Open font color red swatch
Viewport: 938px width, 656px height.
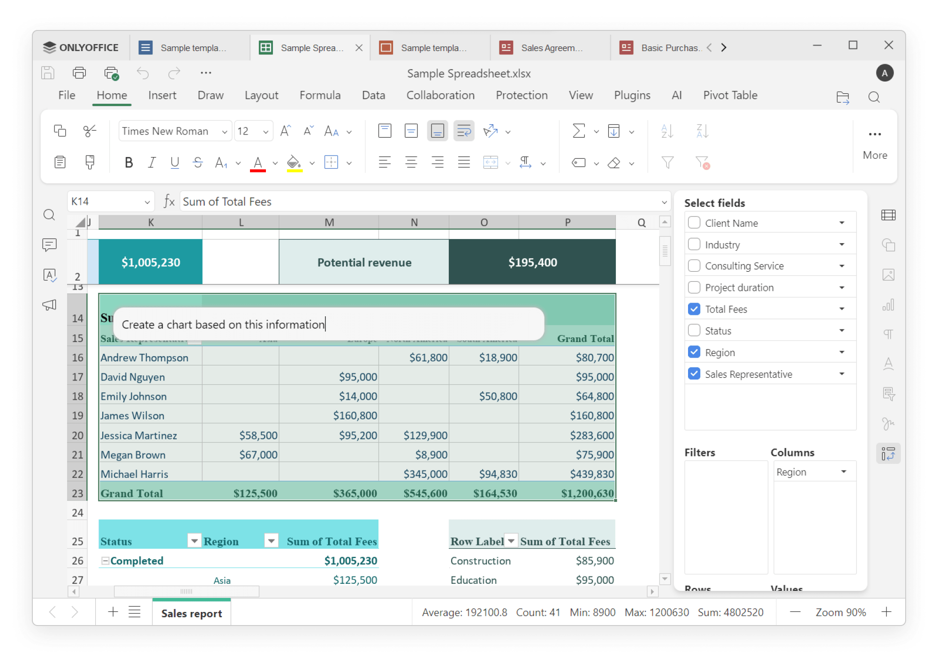pyautogui.click(x=258, y=164)
